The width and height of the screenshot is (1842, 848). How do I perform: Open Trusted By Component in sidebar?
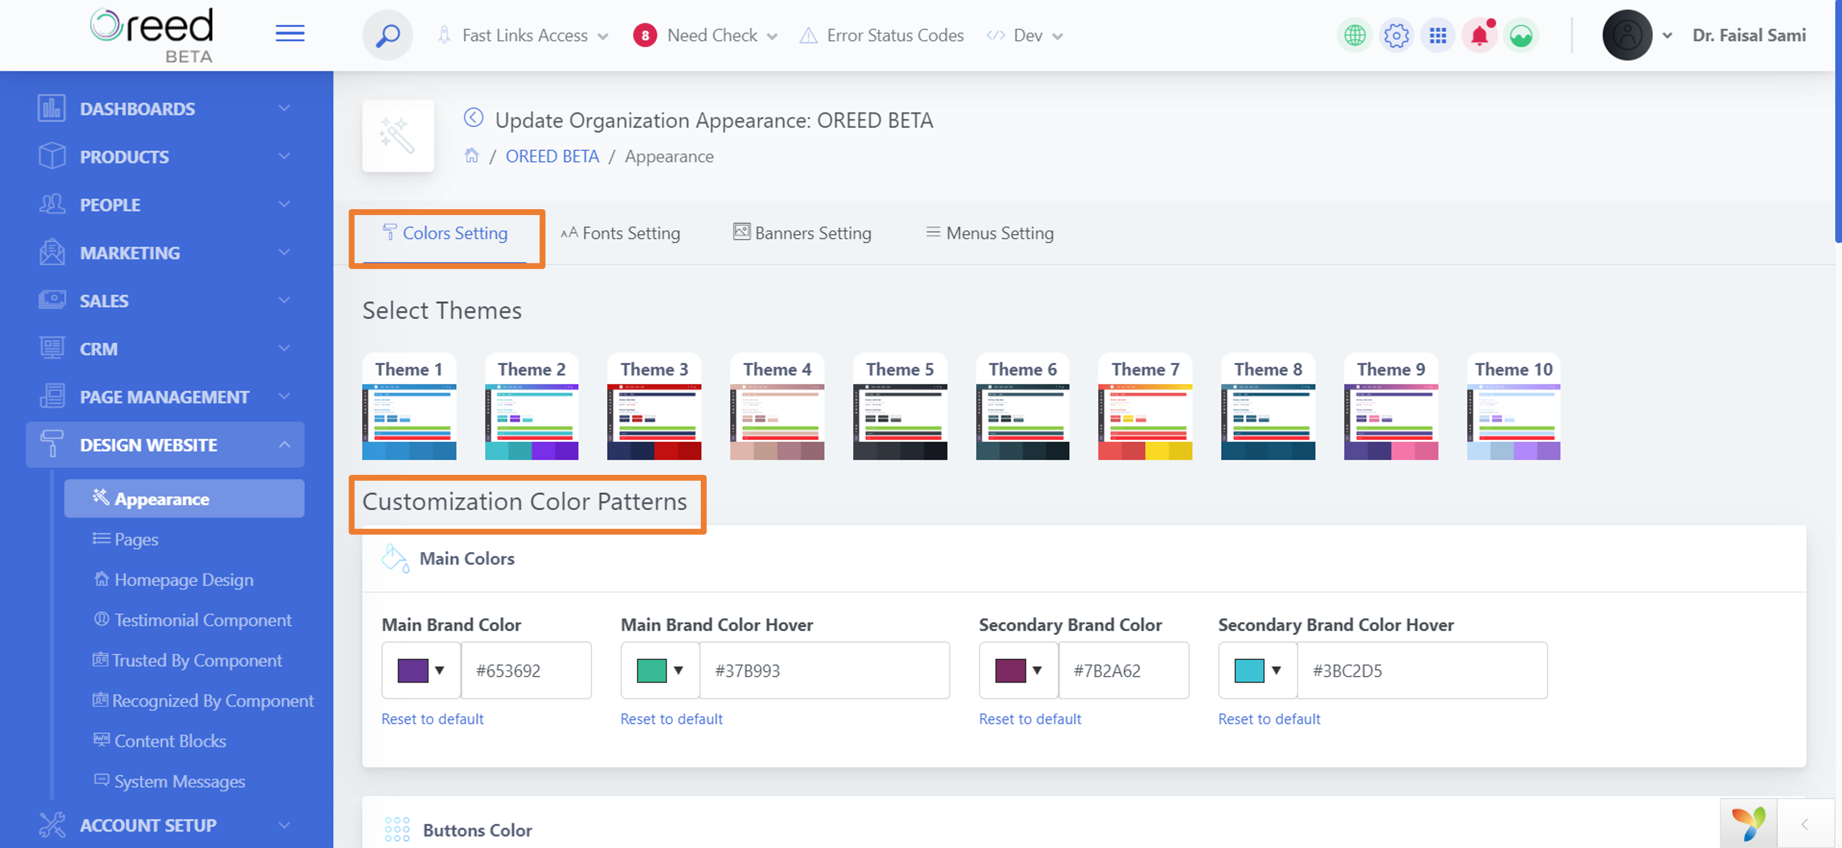click(x=188, y=660)
